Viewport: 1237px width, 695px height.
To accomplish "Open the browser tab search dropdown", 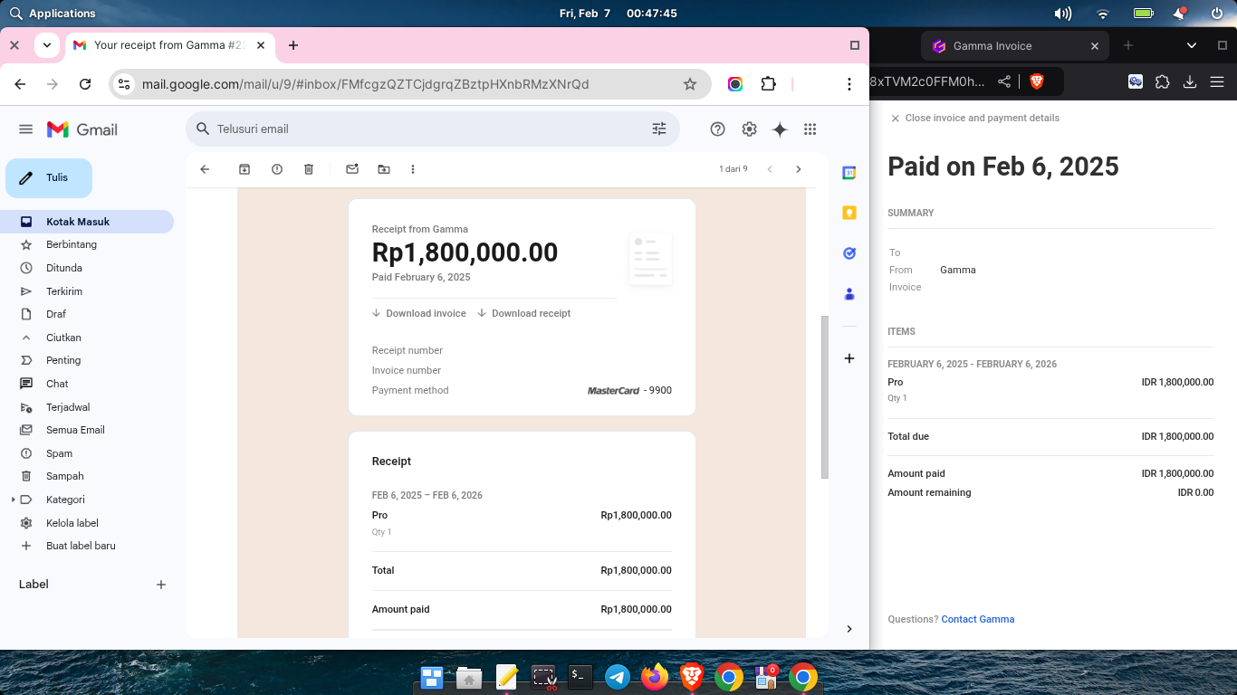I will [46, 45].
